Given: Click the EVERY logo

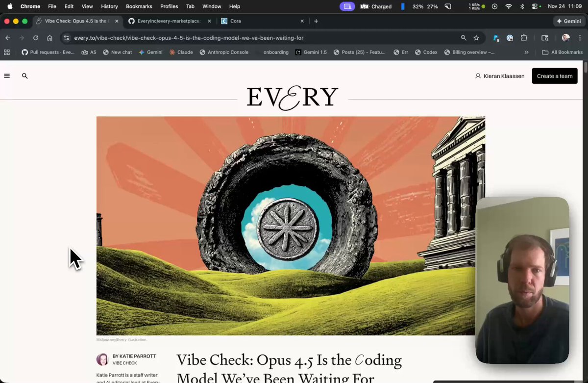Looking at the screenshot, I should 293,98.
